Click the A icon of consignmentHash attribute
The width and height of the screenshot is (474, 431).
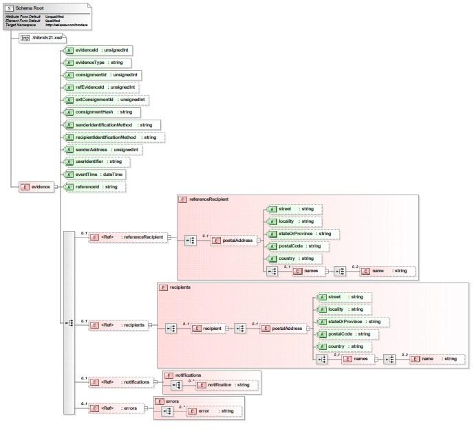pyautogui.click(x=69, y=112)
